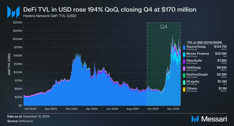The image size is (234, 126).
Task: Click the HLiquity teal legend marker
Action: pos(184,82)
